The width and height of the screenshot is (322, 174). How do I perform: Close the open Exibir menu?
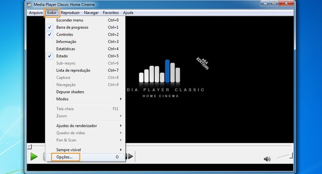52,13
